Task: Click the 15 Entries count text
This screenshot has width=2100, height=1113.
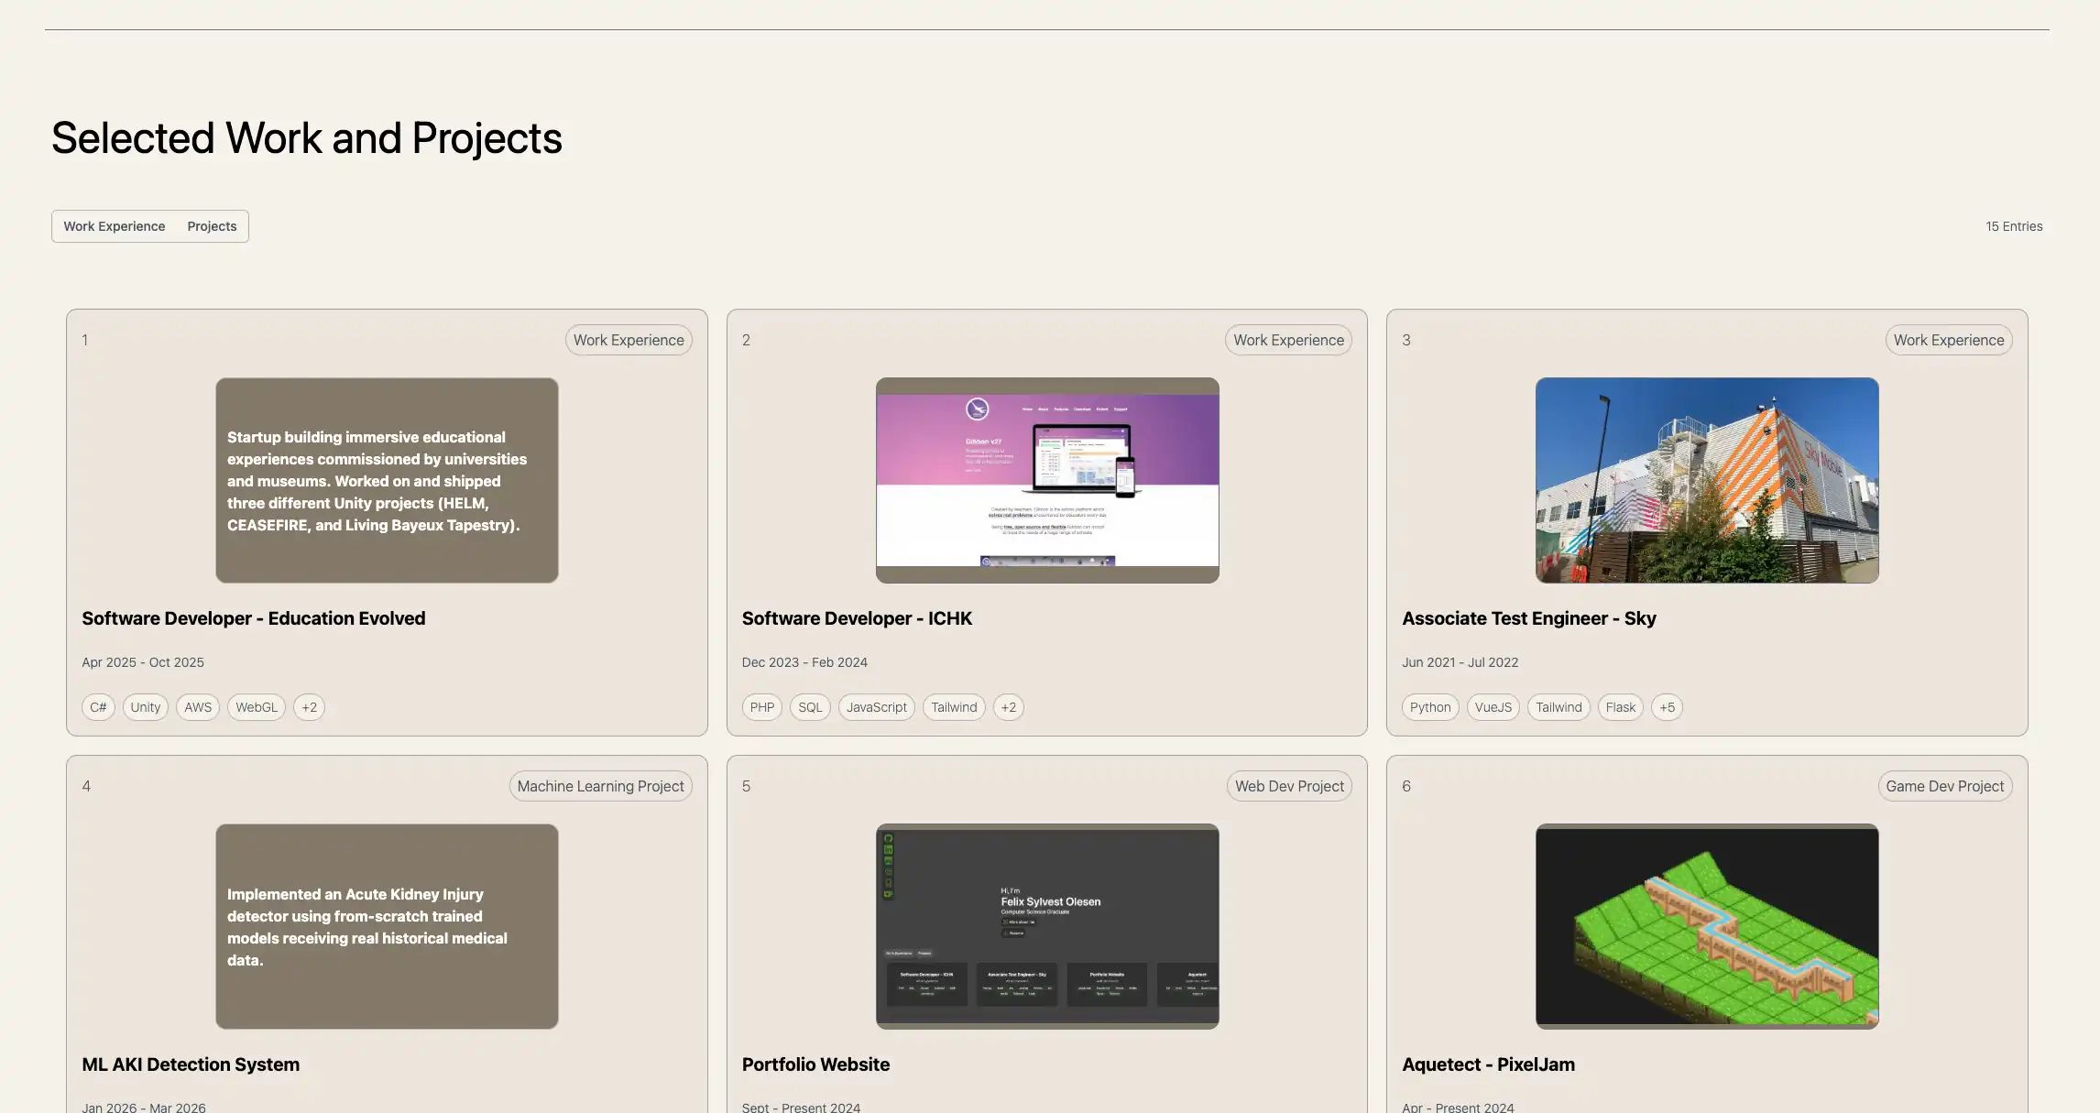Action: (x=2014, y=226)
